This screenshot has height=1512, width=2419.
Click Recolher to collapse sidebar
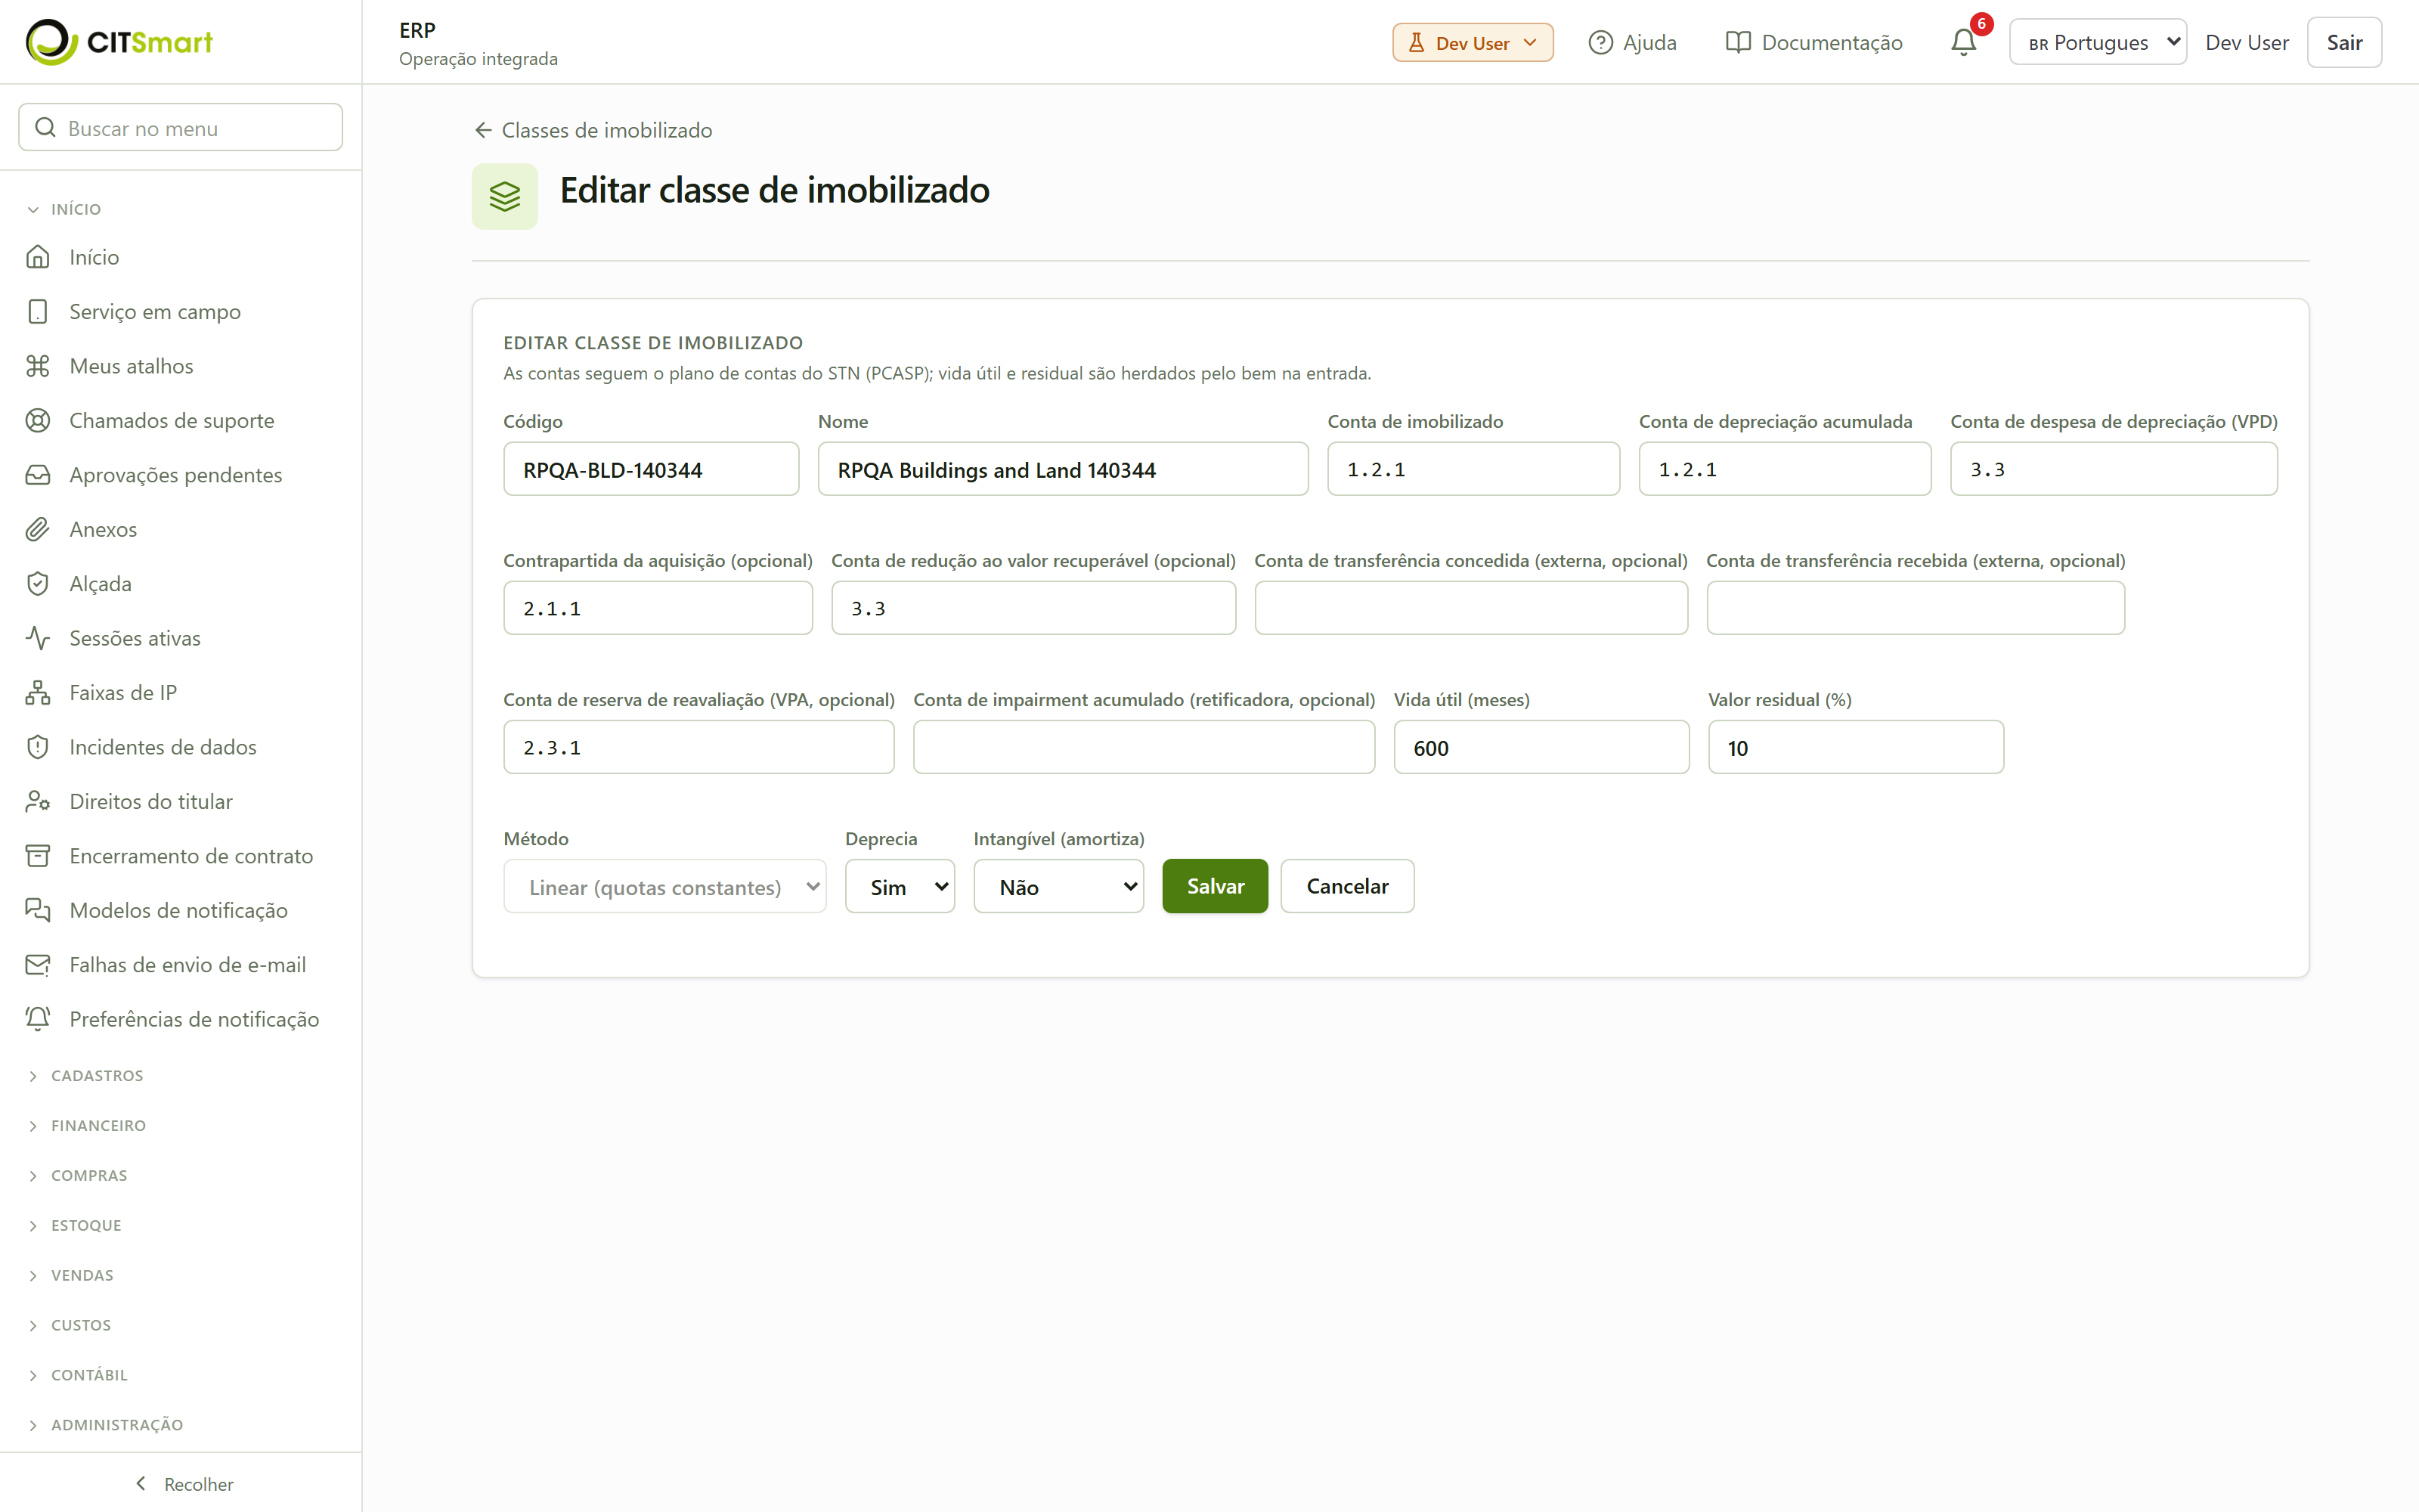point(182,1484)
